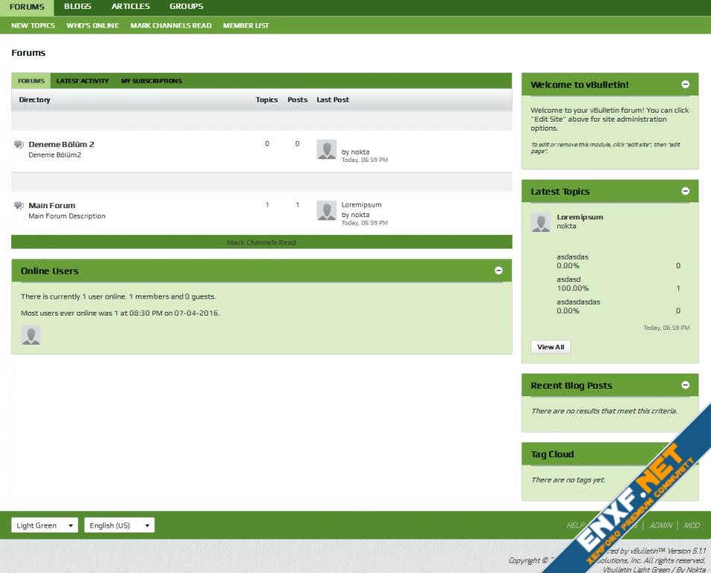The image size is (711, 573).
Task: Switch to the My Subscriptions tab
Action: point(151,81)
